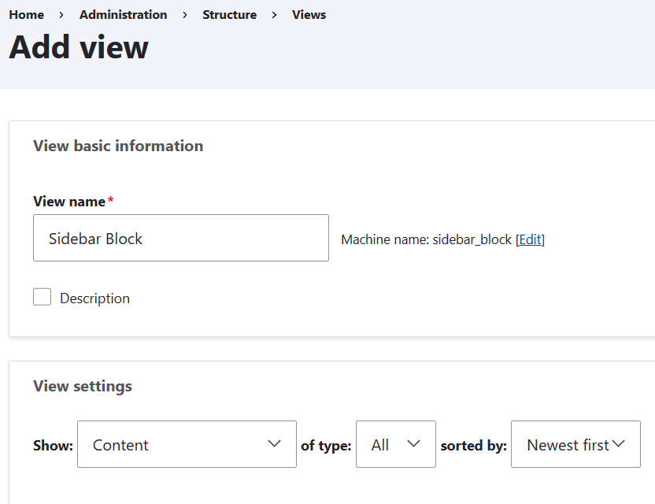Navigate to Views via the breadcrumb
Screen dimensions: 655x504
(309, 14)
